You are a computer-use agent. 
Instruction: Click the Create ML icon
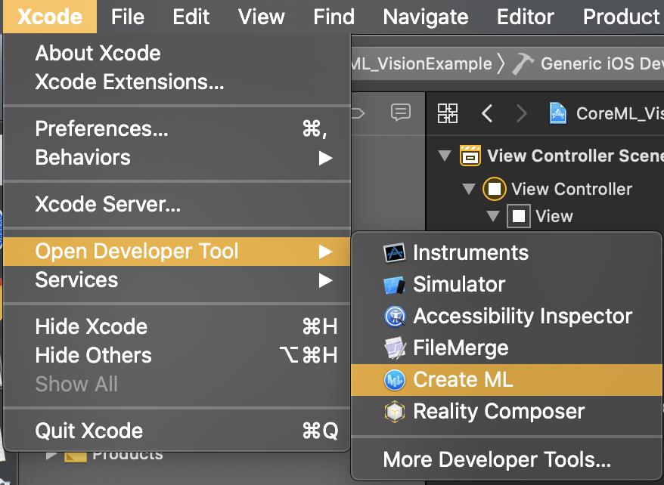(395, 380)
